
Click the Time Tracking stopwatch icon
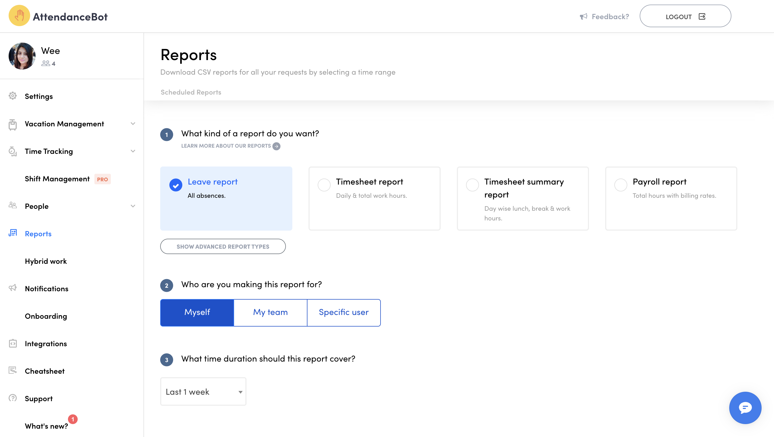13,152
